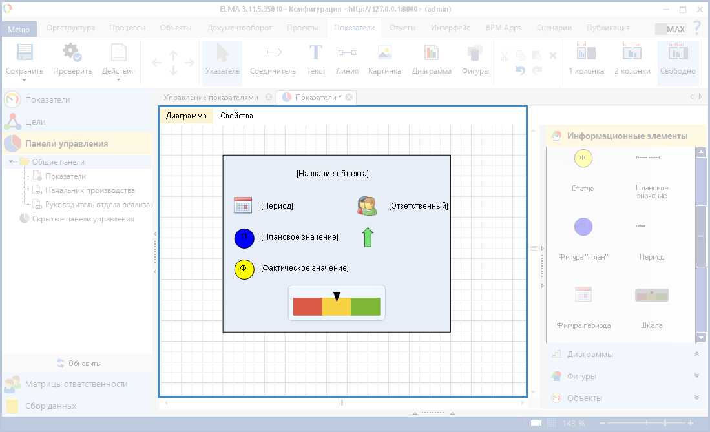Close the Управление показателями document tab

(x=269, y=97)
